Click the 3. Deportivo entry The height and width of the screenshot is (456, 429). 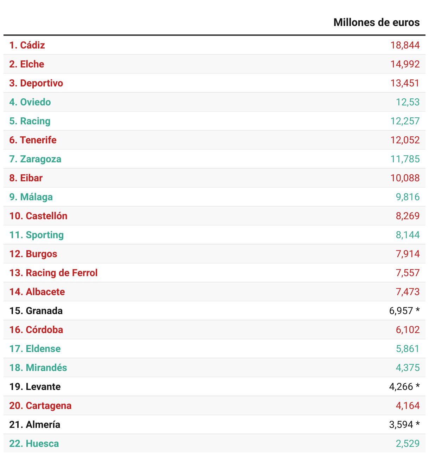click(36, 83)
